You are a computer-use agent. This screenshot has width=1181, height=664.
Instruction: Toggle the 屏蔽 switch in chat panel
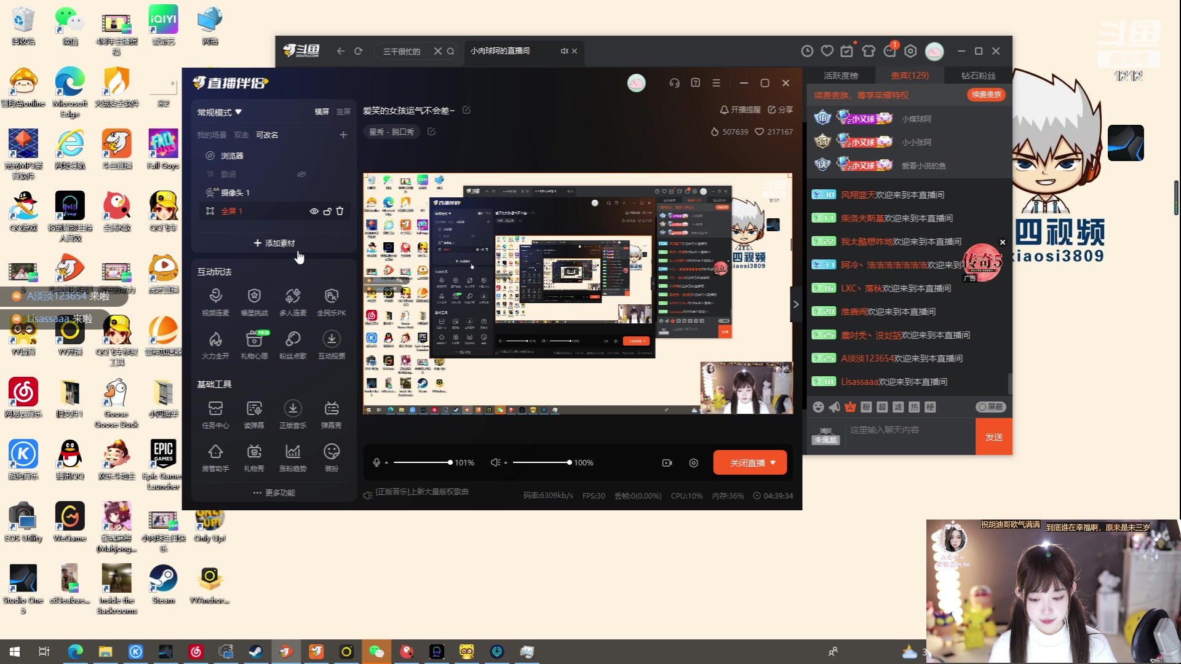[x=990, y=407]
